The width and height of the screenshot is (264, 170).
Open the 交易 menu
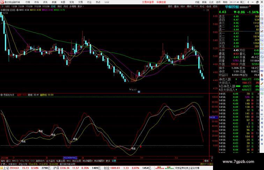pos(80,2)
